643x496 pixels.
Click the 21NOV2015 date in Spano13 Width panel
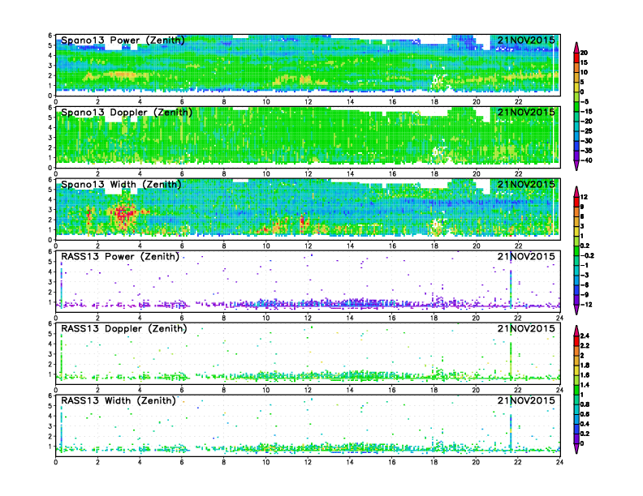pyautogui.click(x=526, y=184)
